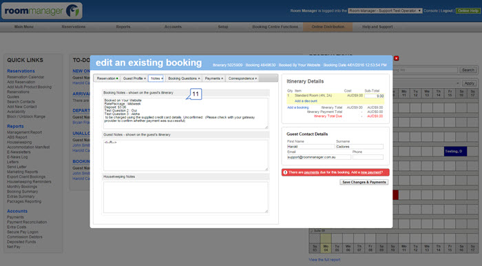
Task: Click the Online Help button
Action: pyautogui.click(x=468, y=11)
